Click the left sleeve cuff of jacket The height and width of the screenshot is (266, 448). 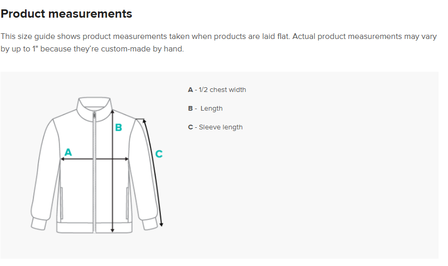(x=38, y=223)
